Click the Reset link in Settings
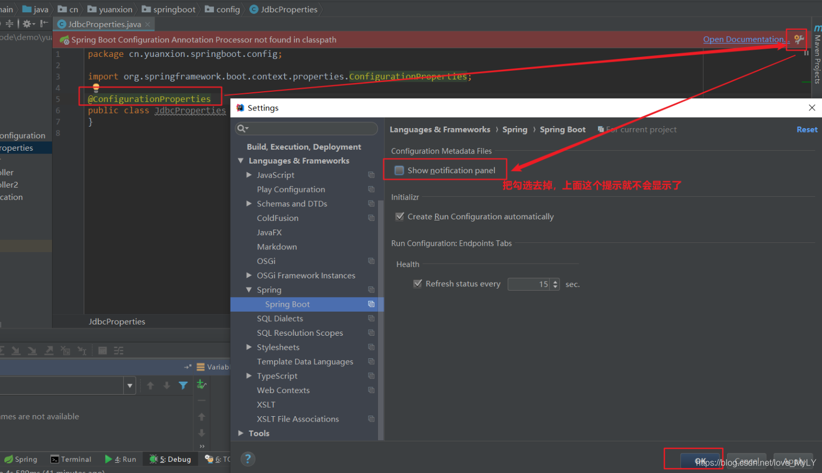 point(807,130)
